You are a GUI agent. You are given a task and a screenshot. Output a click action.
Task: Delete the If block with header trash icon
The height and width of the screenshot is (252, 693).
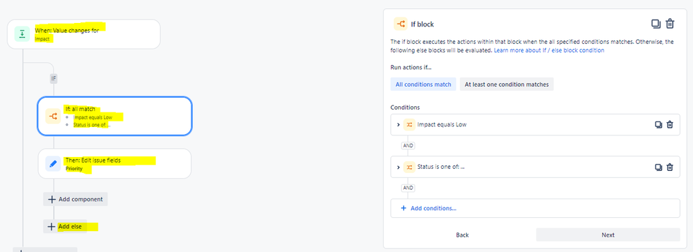pos(670,24)
